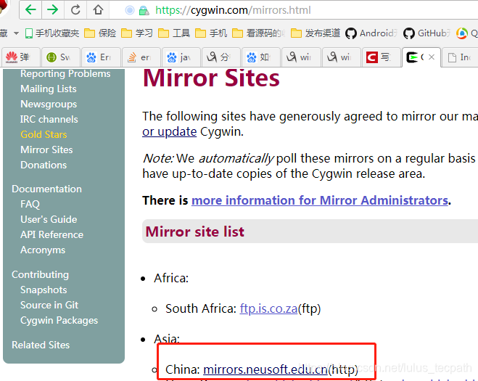478x381 pixels.
Task: Open the 工具 bookmark folder
Action: coord(174,33)
